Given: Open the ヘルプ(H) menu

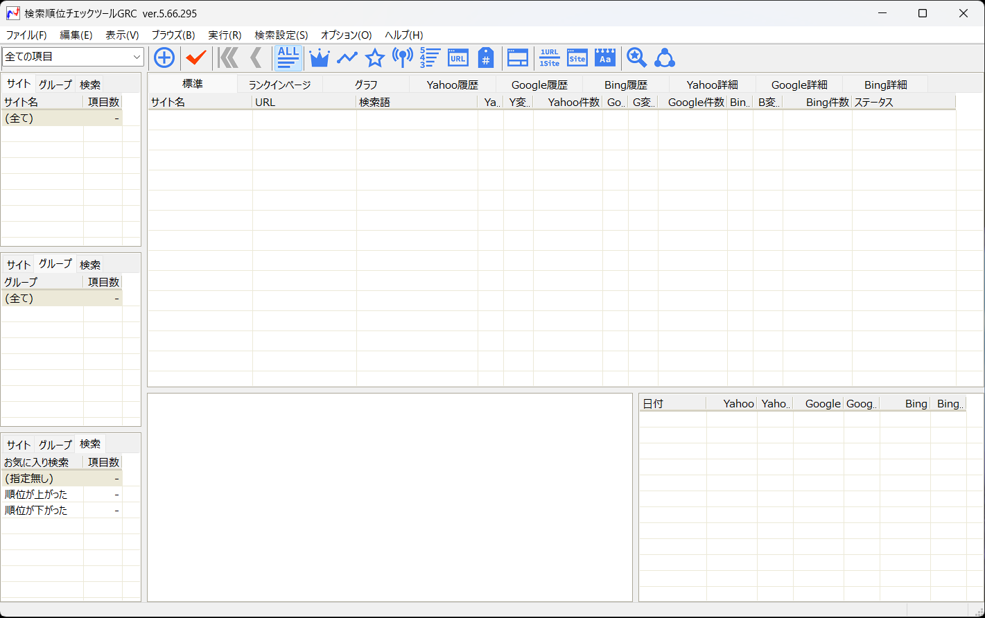Looking at the screenshot, I should tap(403, 35).
